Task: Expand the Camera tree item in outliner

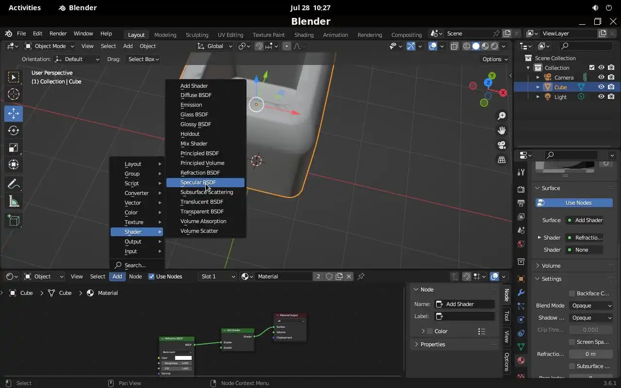Action: point(538,78)
